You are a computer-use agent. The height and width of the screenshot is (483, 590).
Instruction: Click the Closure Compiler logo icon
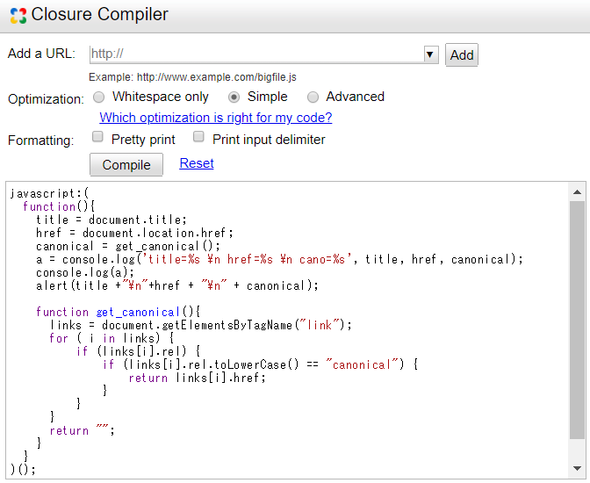click(x=18, y=16)
